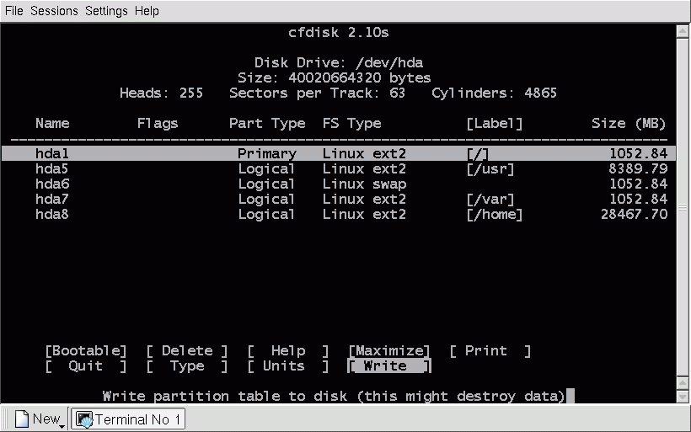Image resolution: width=691 pixels, height=432 pixels.
Task: Select the hda1 partition row
Action: 339,153
